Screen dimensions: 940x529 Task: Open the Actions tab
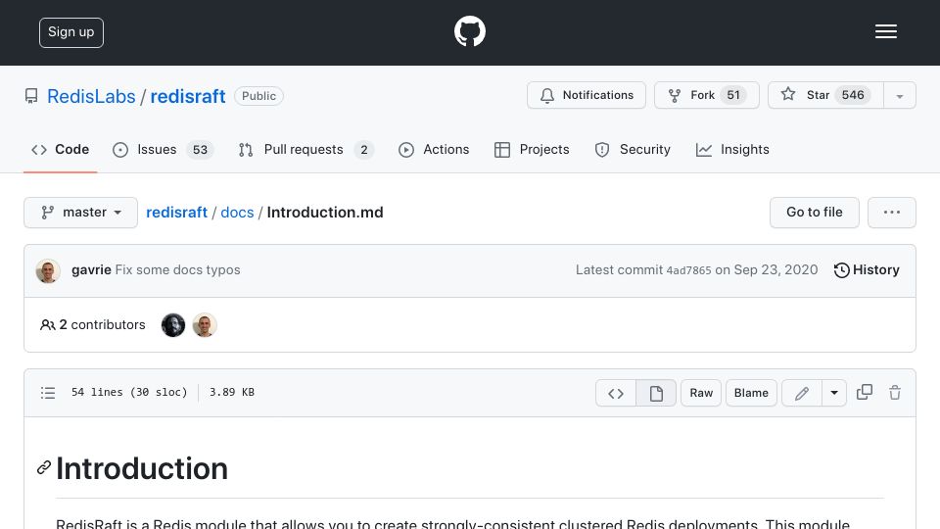coord(434,149)
